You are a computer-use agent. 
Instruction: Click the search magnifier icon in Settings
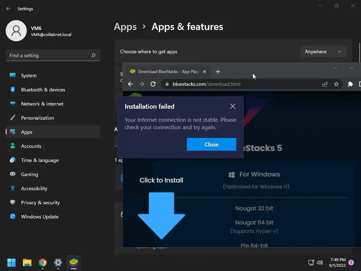93,55
